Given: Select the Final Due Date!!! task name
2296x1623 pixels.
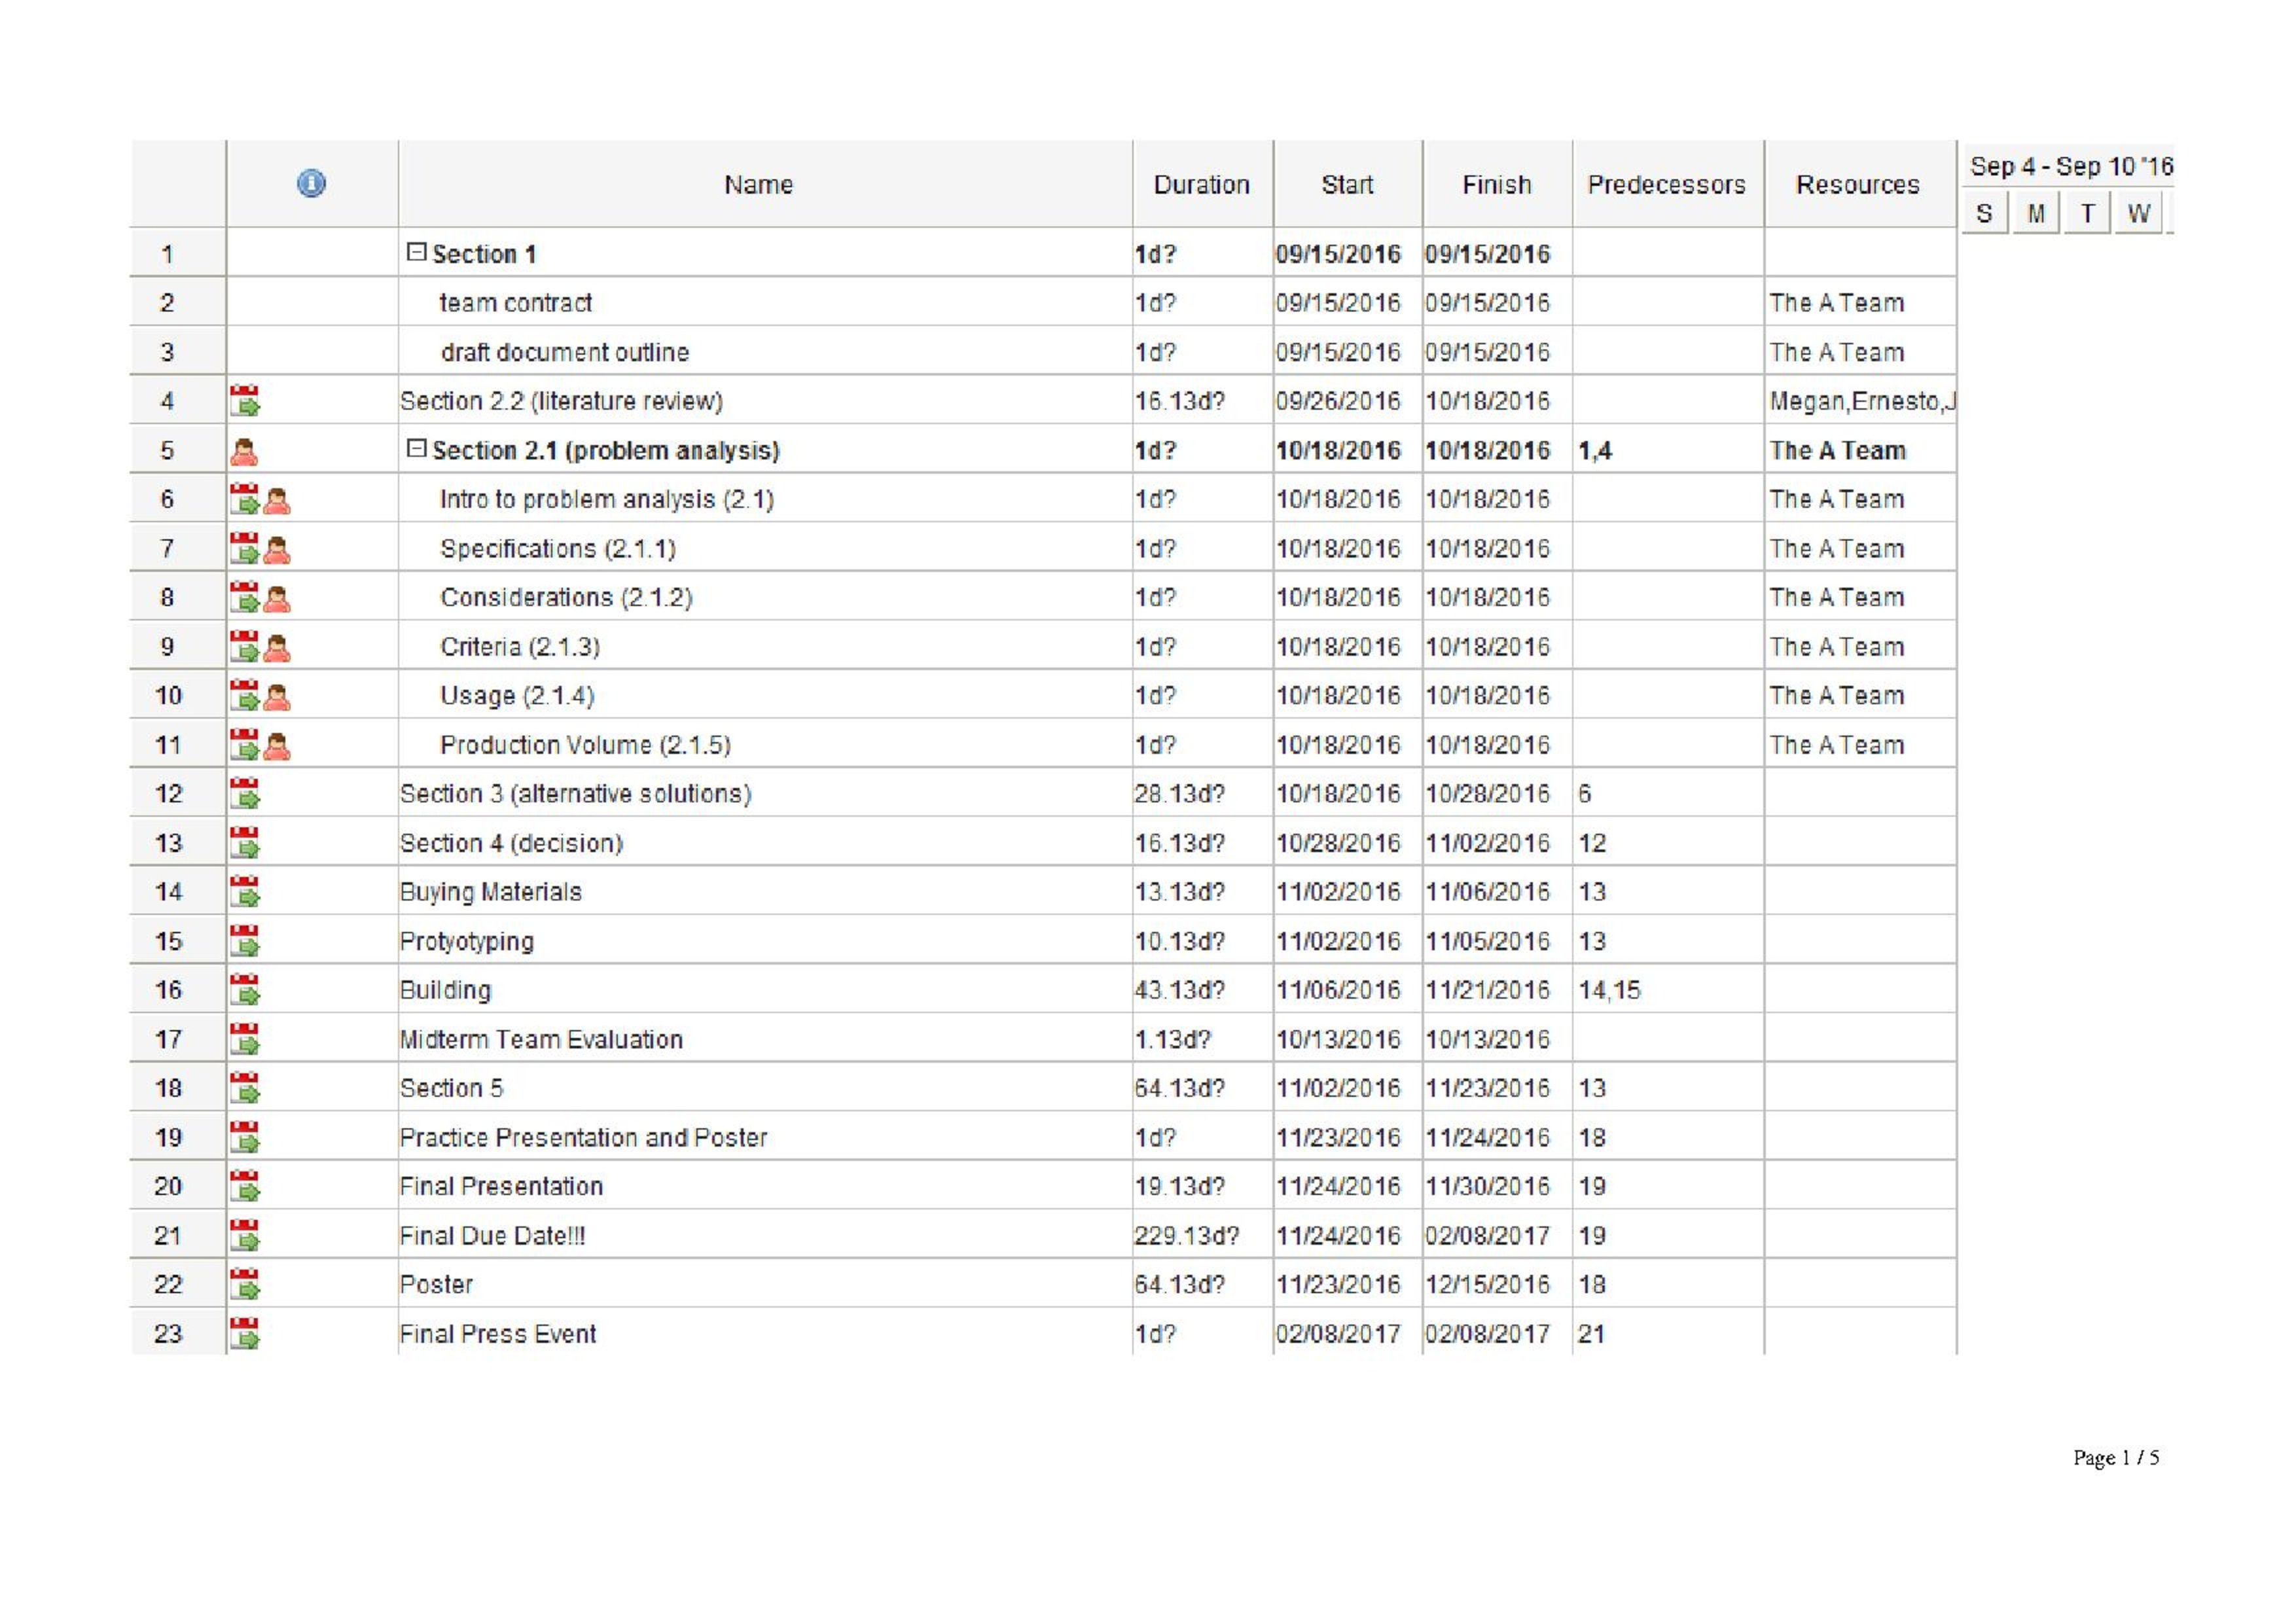Looking at the screenshot, I should tap(492, 1236).
